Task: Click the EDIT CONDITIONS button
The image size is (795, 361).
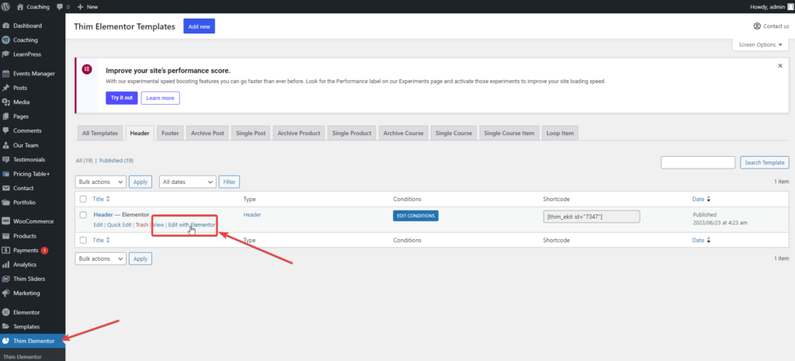Action: pos(416,216)
